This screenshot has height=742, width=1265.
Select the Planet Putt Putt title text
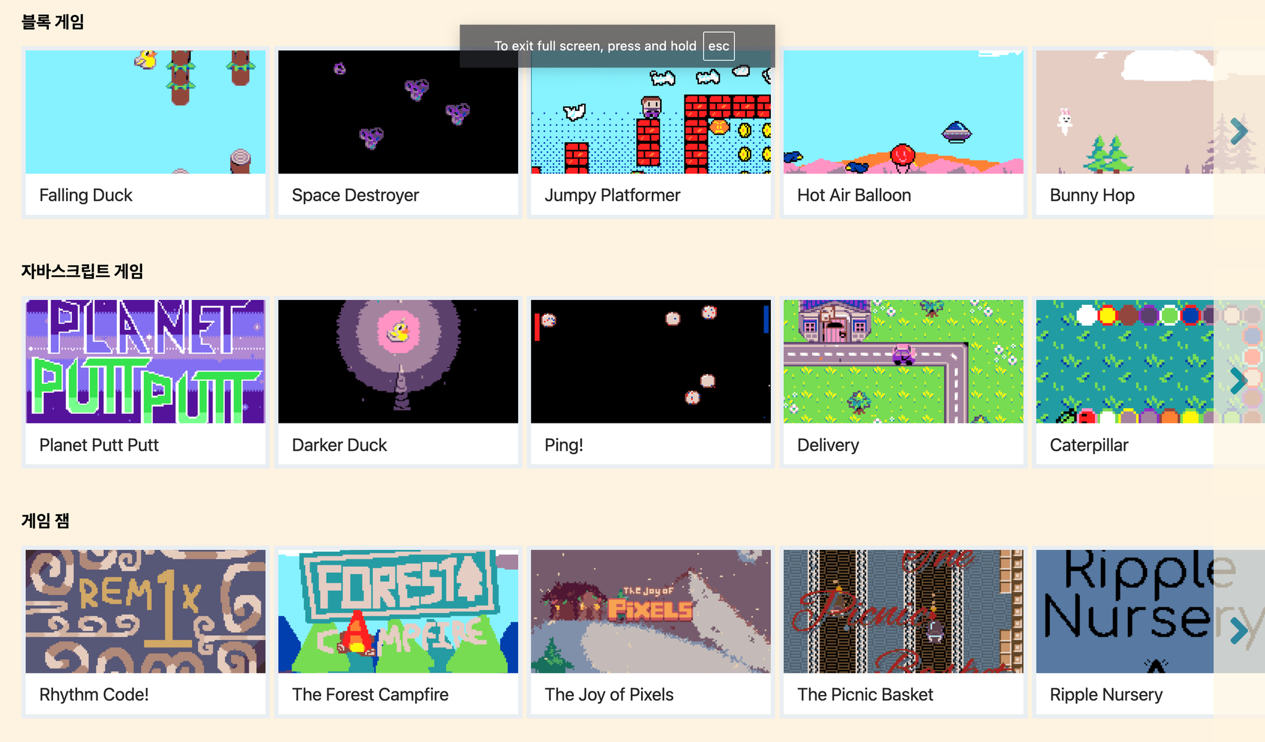pos(99,445)
